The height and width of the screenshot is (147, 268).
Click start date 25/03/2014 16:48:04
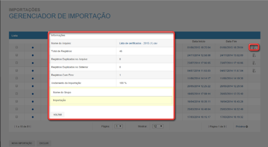199,109
